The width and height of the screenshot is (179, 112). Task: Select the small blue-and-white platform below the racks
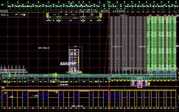[140, 83]
